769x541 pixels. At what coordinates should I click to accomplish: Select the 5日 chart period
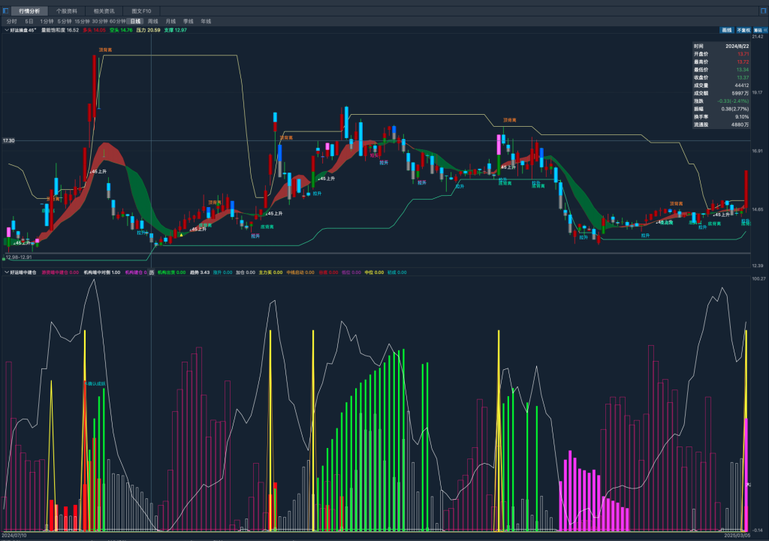click(x=29, y=21)
